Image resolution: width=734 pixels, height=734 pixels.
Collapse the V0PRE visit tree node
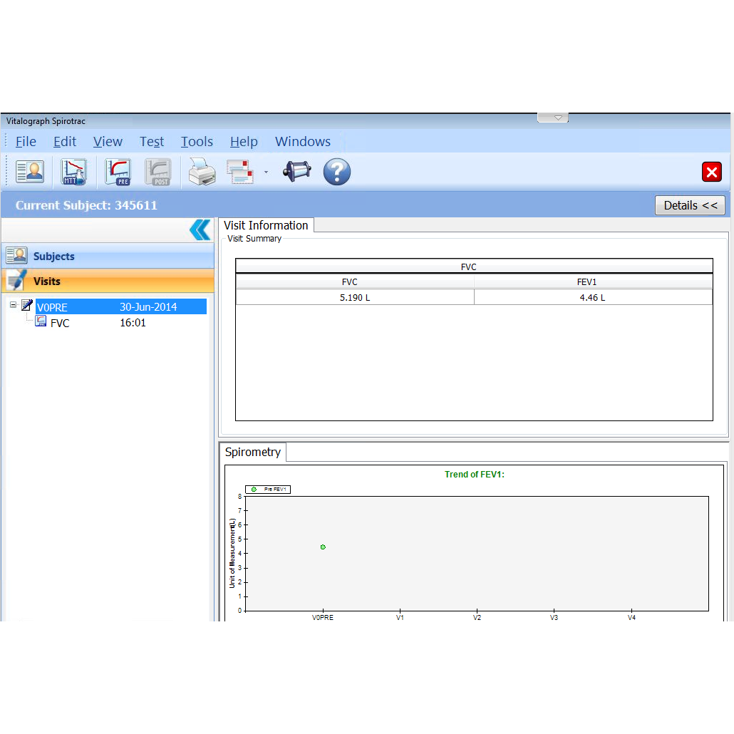click(x=14, y=305)
